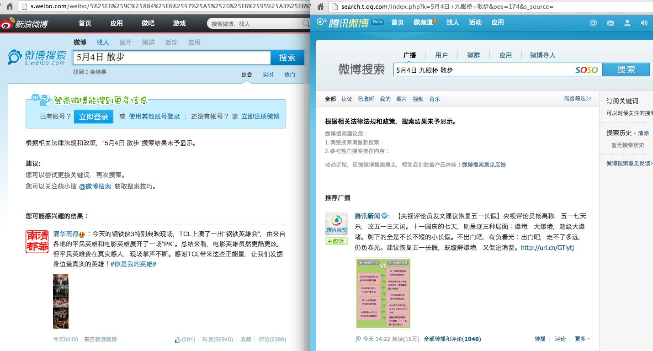Switch to the 活动 search tab on Sina
Viewport: 653px width, 351px height.
click(x=171, y=43)
